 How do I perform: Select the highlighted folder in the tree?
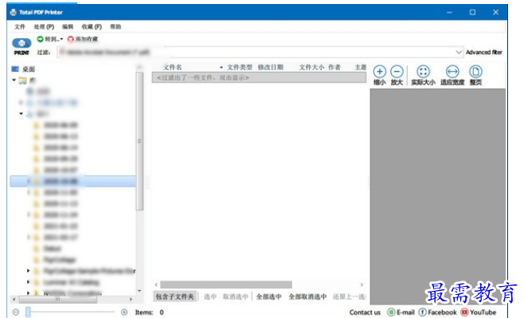[72, 181]
